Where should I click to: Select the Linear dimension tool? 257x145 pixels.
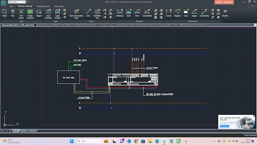[169, 13]
